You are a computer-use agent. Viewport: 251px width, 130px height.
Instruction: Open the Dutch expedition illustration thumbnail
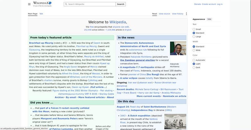[175, 122]
